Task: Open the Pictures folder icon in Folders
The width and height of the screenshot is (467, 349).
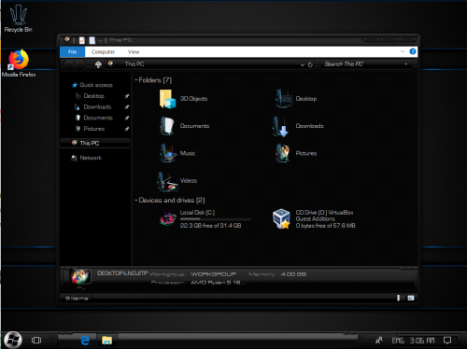Action: pyautogui.click(x=283, y=153)
